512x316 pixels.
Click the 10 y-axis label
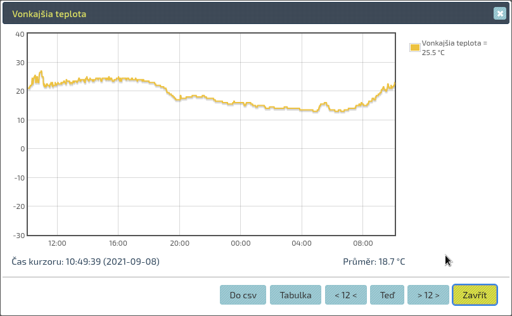[20, 120]
